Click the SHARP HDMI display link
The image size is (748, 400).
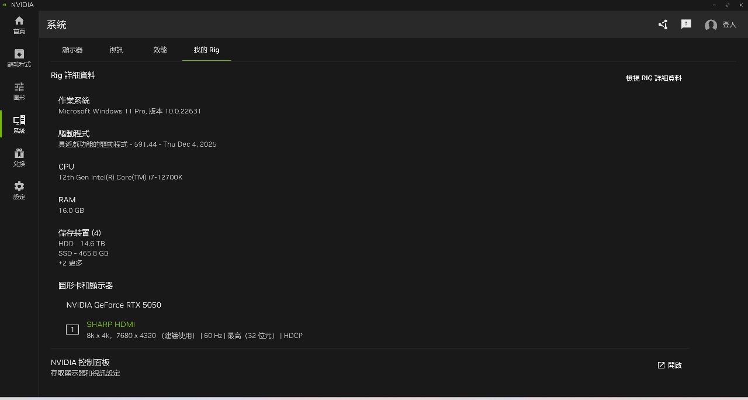coord(110,324)
